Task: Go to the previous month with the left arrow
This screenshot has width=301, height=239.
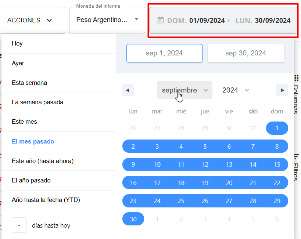Action: tap(128, 90)
